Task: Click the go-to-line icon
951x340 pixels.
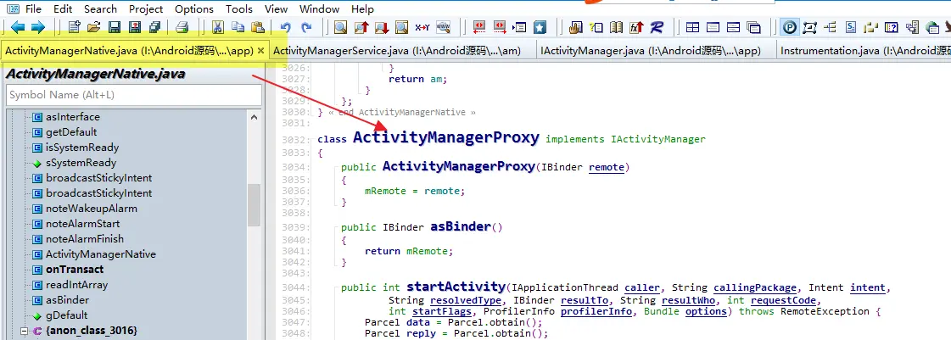Action: 519,26
